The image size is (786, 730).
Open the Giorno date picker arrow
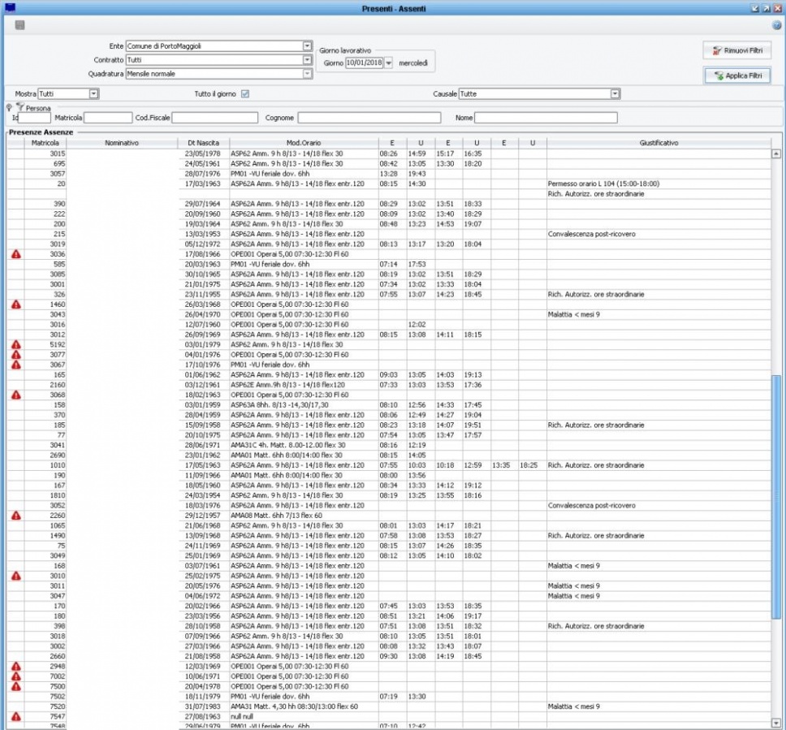(x=388, y=63)
